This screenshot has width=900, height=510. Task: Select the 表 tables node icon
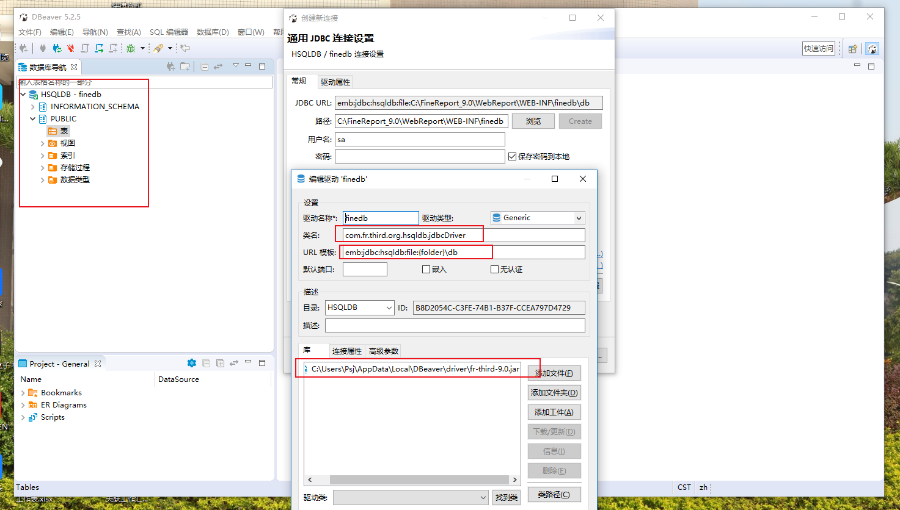(53, 131)
